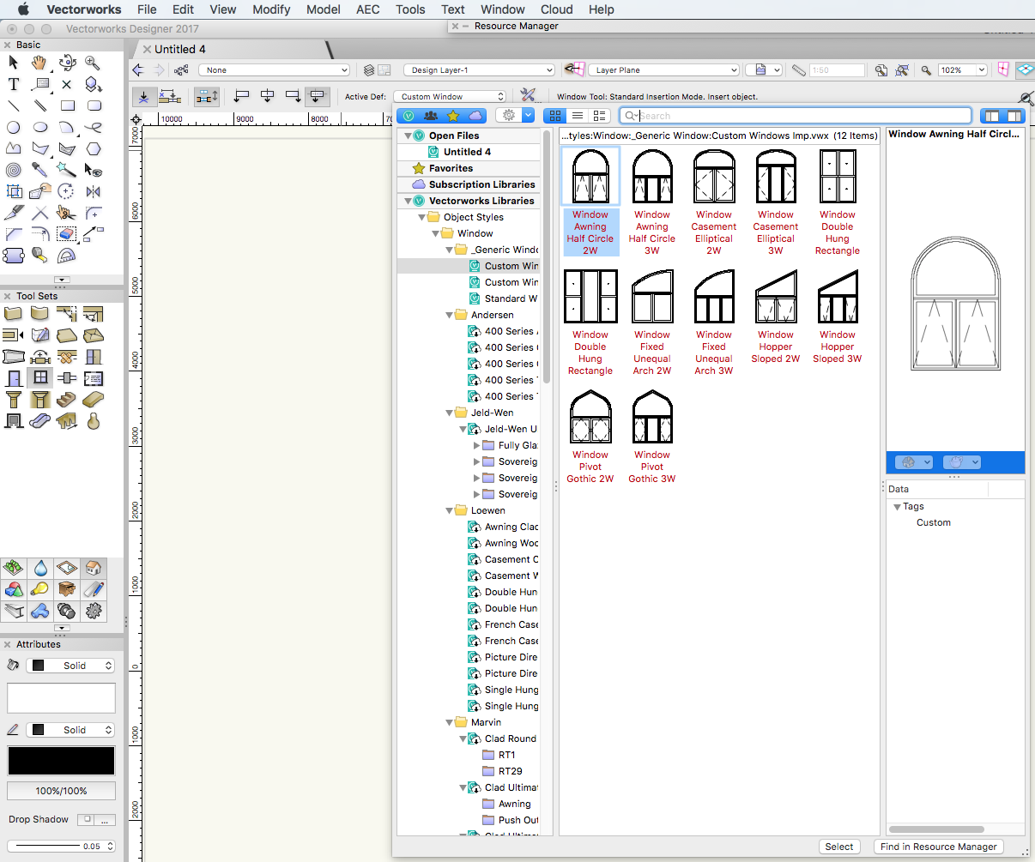Select the Rectangle tool
Screen dimensions: 1035x862
[x=70, y=105]
